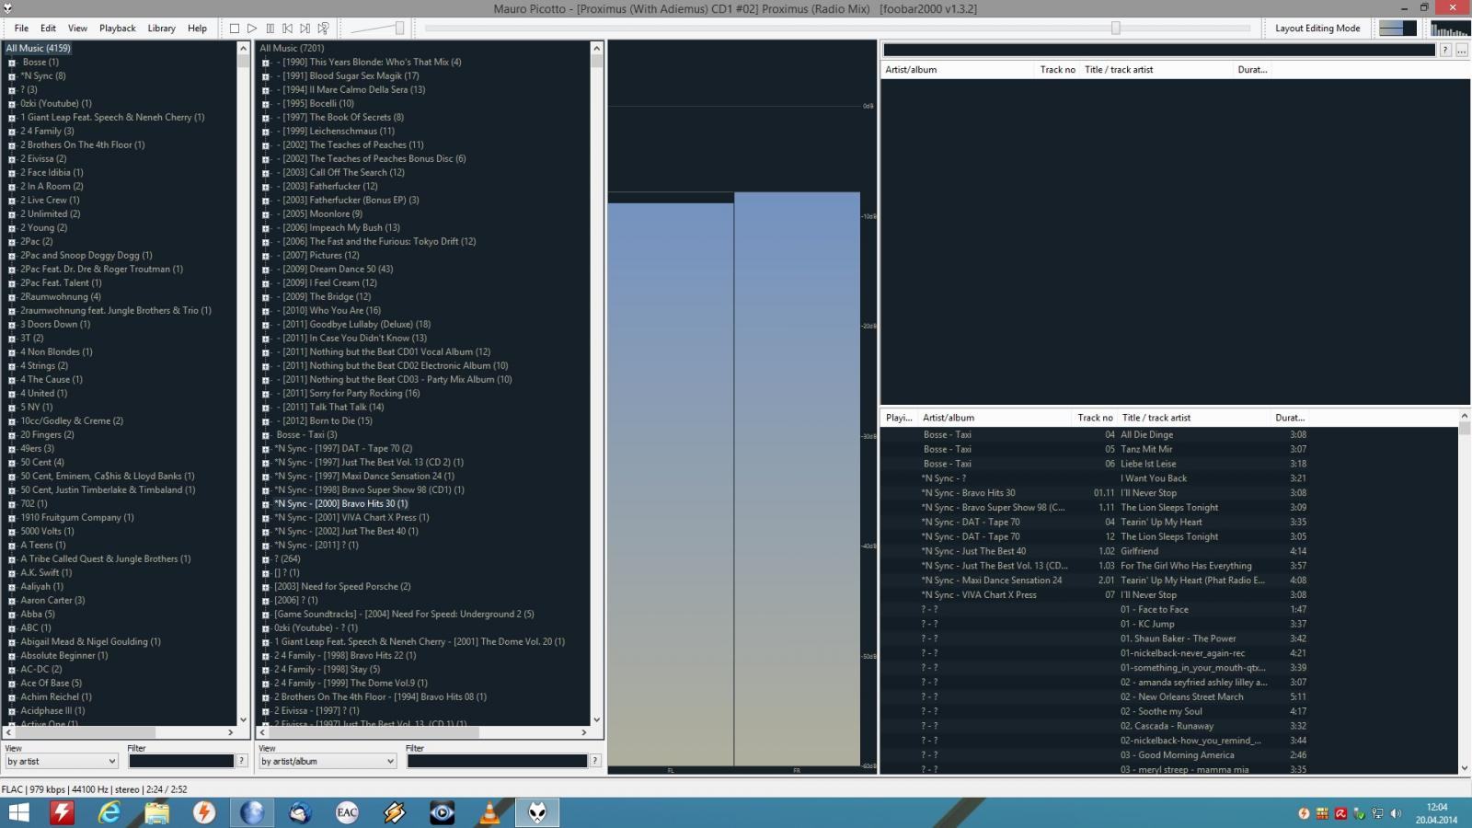
Task: Click the random playback toolbar icon
Action: (323, 29)
